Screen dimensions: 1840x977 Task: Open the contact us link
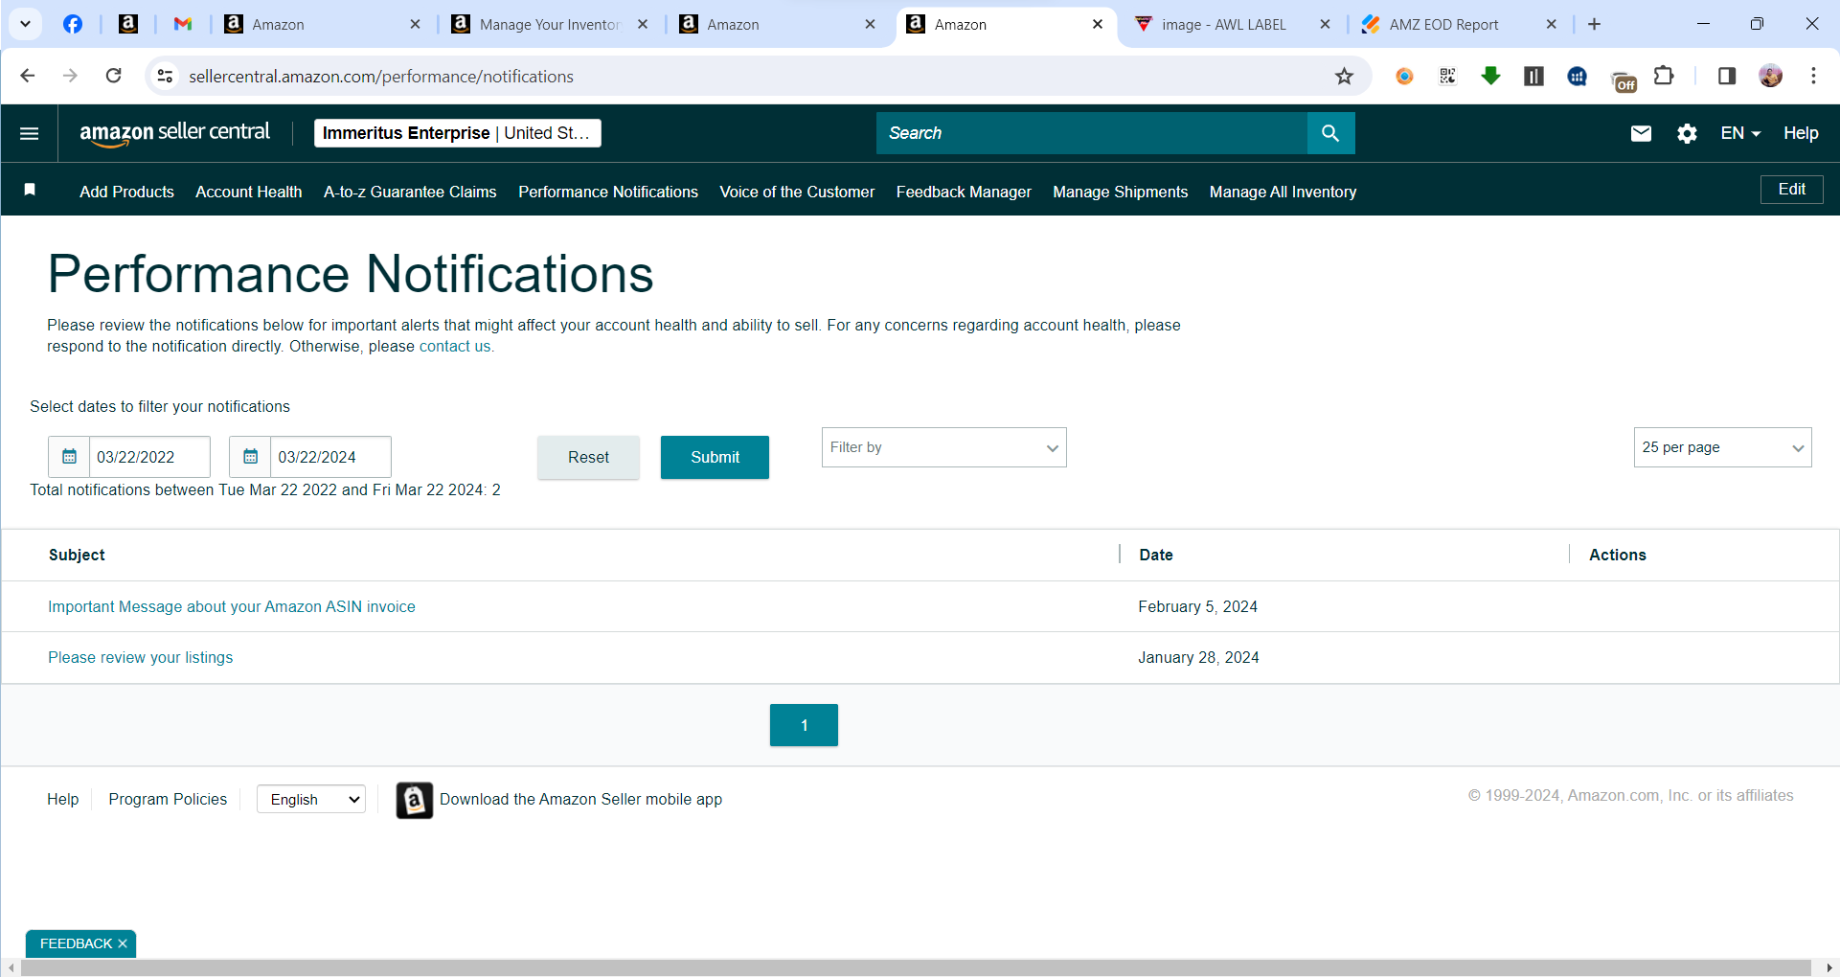(x=455, y=347)
